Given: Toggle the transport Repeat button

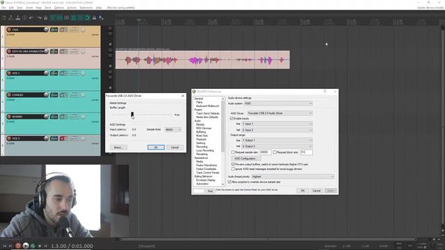Looking at the screenshot, I should tap(33, 246).
